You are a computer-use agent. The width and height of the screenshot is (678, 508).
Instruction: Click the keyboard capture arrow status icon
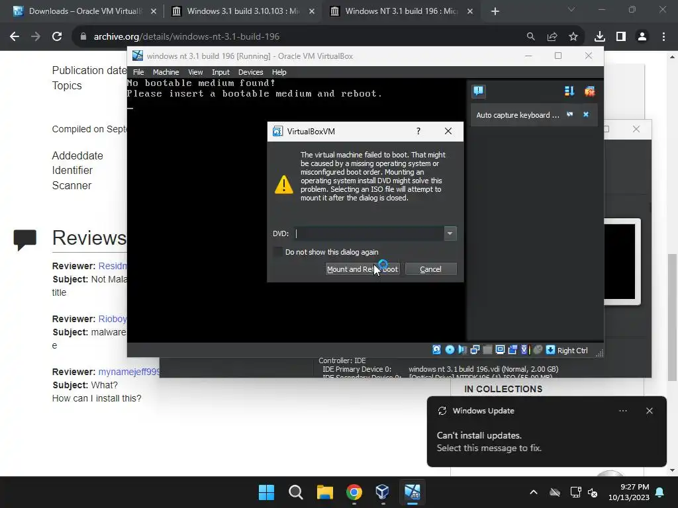tap(550, 350)
